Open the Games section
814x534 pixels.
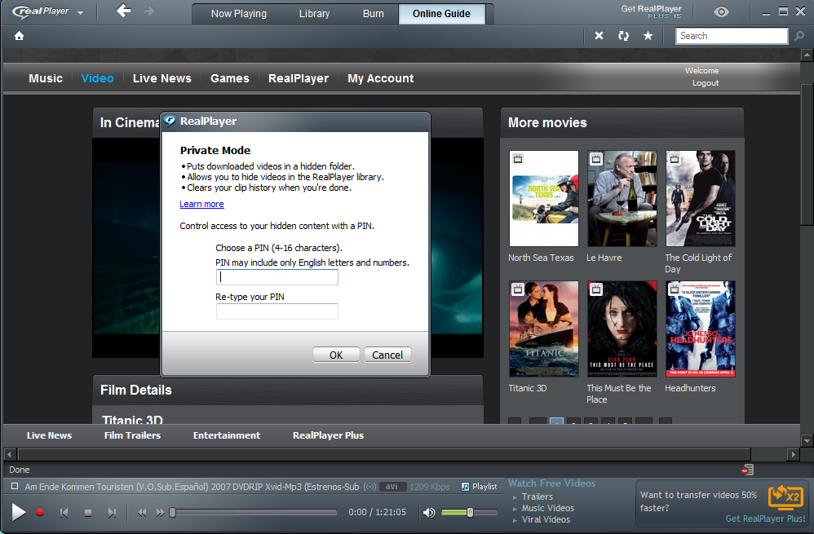(230, 78)
